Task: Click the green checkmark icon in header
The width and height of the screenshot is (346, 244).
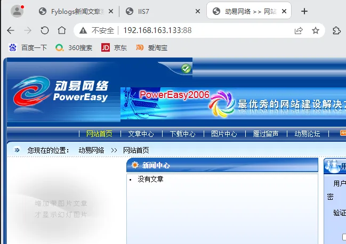Action: (x=186, y=69)
